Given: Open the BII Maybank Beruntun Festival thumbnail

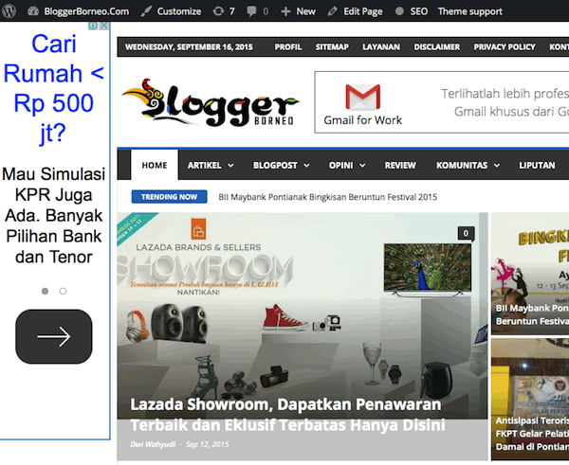Looking at the screenshot, I should 530,274.
